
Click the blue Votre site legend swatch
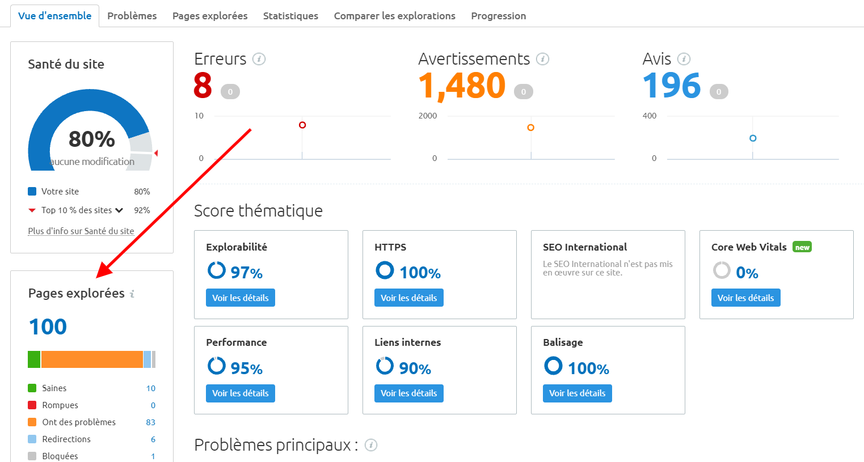[x=32, y=192]
